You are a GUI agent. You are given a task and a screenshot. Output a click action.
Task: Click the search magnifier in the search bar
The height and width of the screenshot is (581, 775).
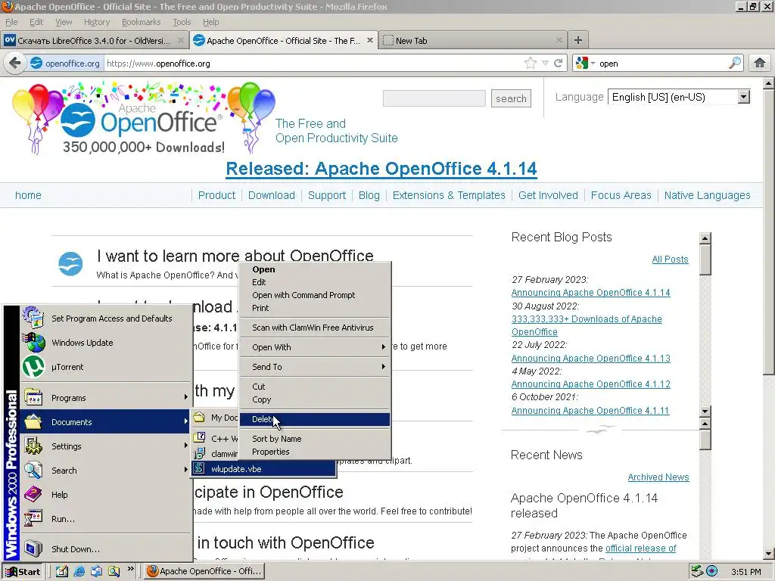[x=735, y=64]
